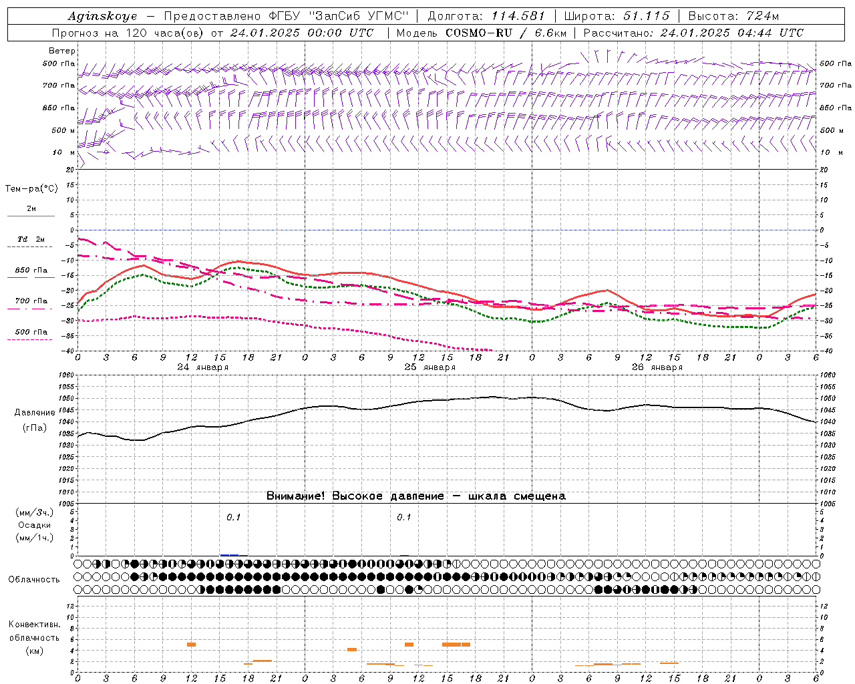Click the (км) convective height unit label
Screen dimensions: 855x684
pyautogui.click(x=35, y=651)
